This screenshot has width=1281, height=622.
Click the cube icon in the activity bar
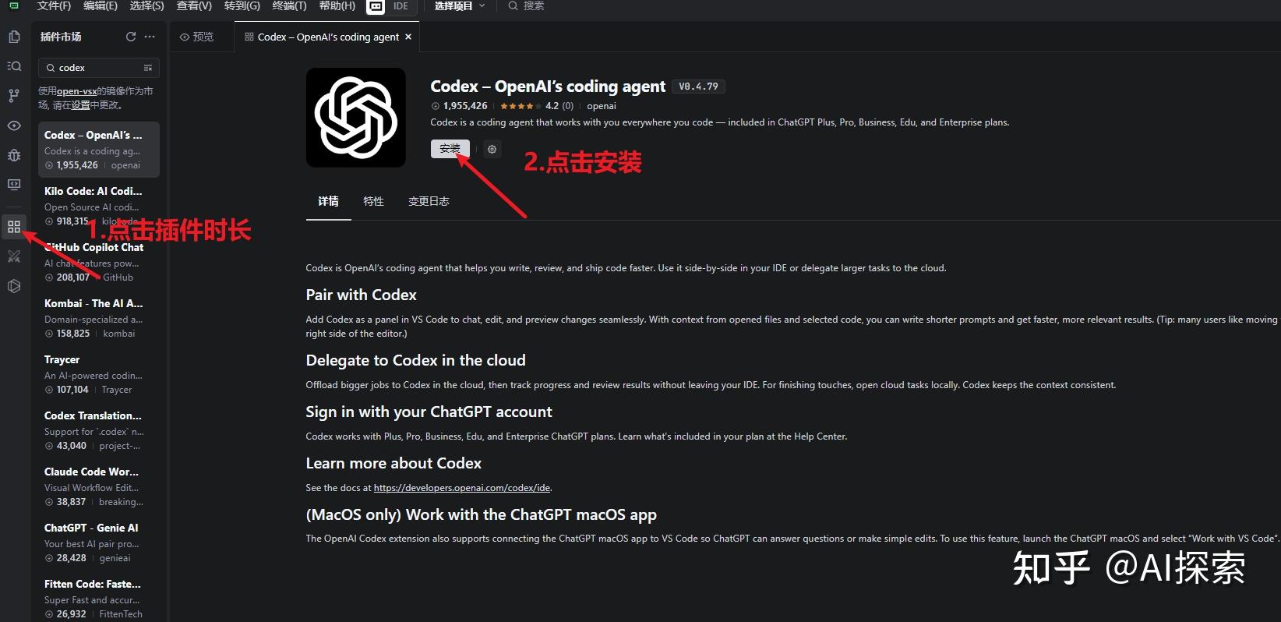(x=14, y=286)
